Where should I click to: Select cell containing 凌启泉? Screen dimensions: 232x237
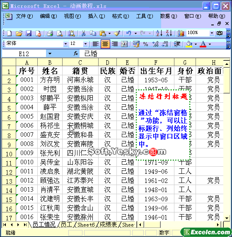tap(50, 171)
